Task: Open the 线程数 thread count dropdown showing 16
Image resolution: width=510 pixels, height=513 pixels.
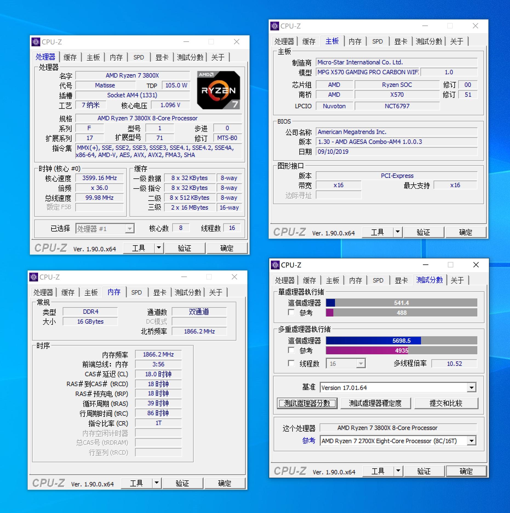Action: click(361, 364)
